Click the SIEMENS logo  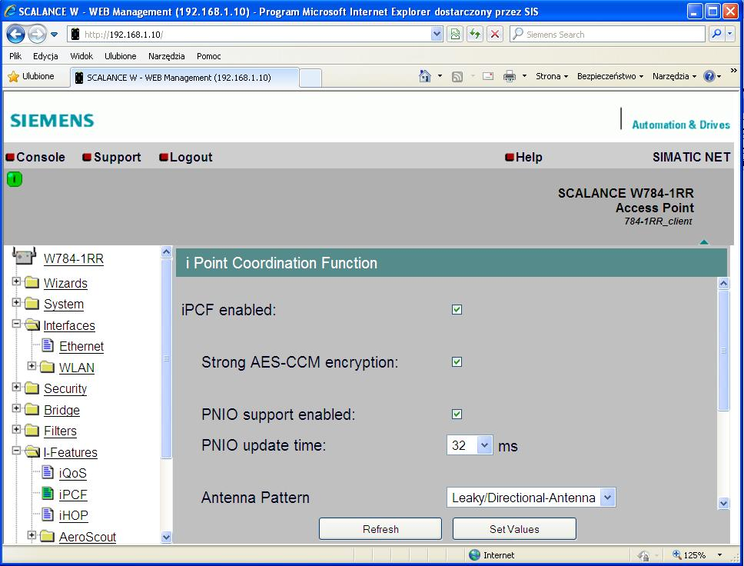point(52,121)
